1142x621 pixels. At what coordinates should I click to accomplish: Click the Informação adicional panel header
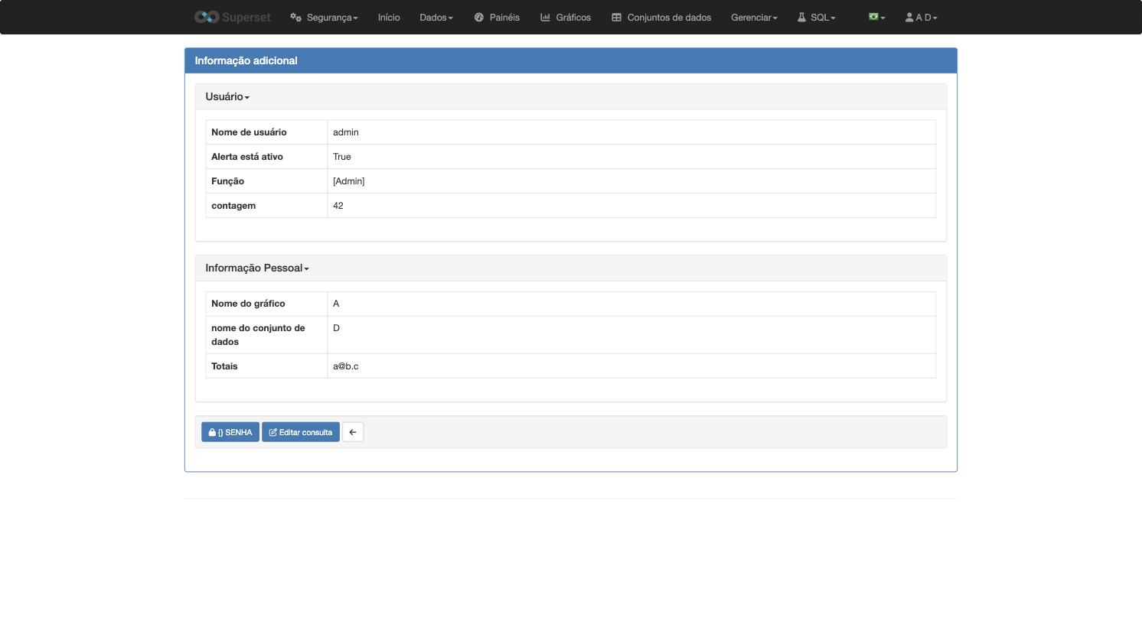point(571,60)
